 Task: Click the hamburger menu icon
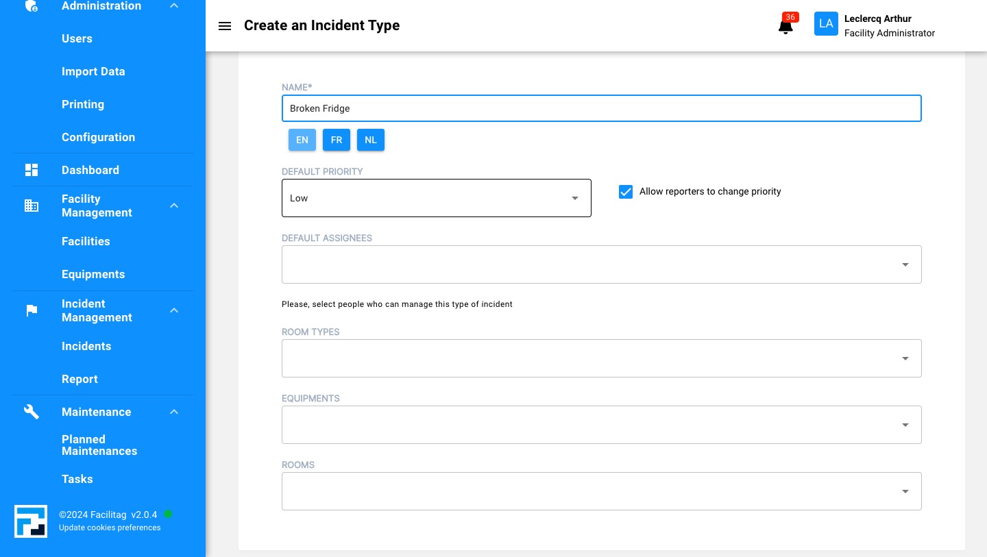coord(225,26)
